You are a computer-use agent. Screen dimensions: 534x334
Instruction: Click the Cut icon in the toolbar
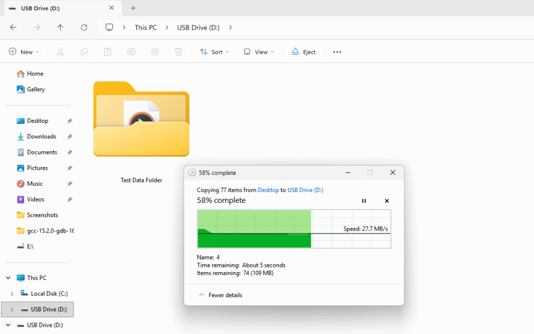(60, 52)
